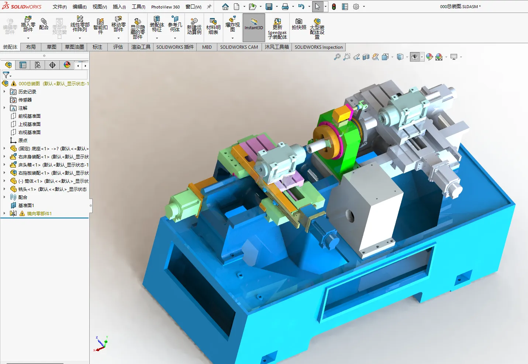Expand the 历史记录 tree node

click(x=4, y=92)
